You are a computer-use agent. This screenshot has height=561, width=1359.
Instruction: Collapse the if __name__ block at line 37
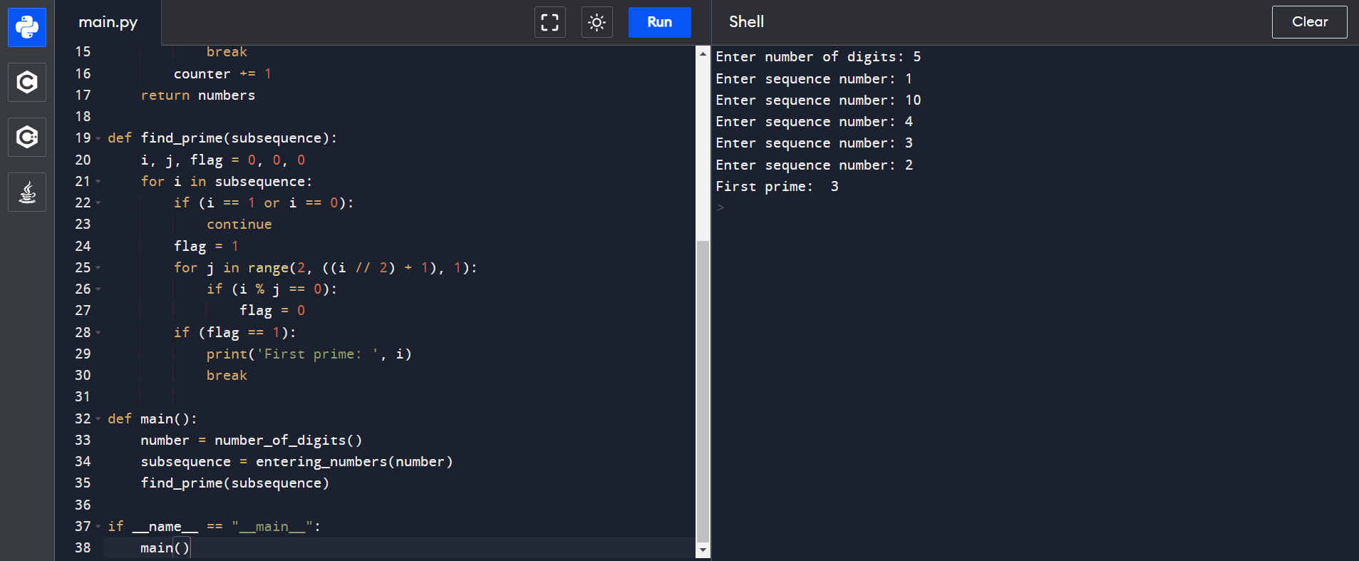98,527
